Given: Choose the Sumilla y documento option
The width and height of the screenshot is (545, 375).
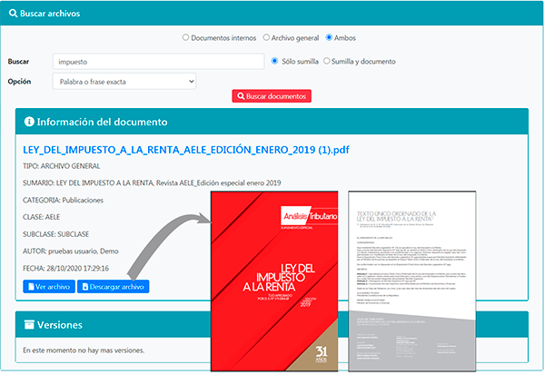Looking at the screenshot, I should click(327, 61).
